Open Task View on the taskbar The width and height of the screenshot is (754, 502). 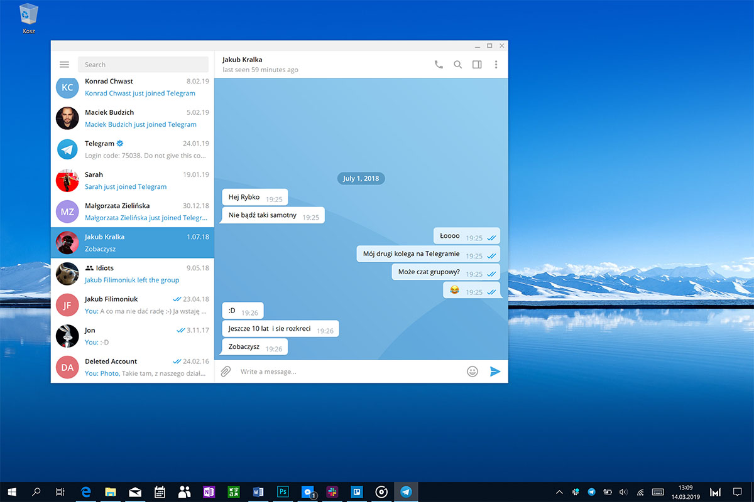(60, 493)
